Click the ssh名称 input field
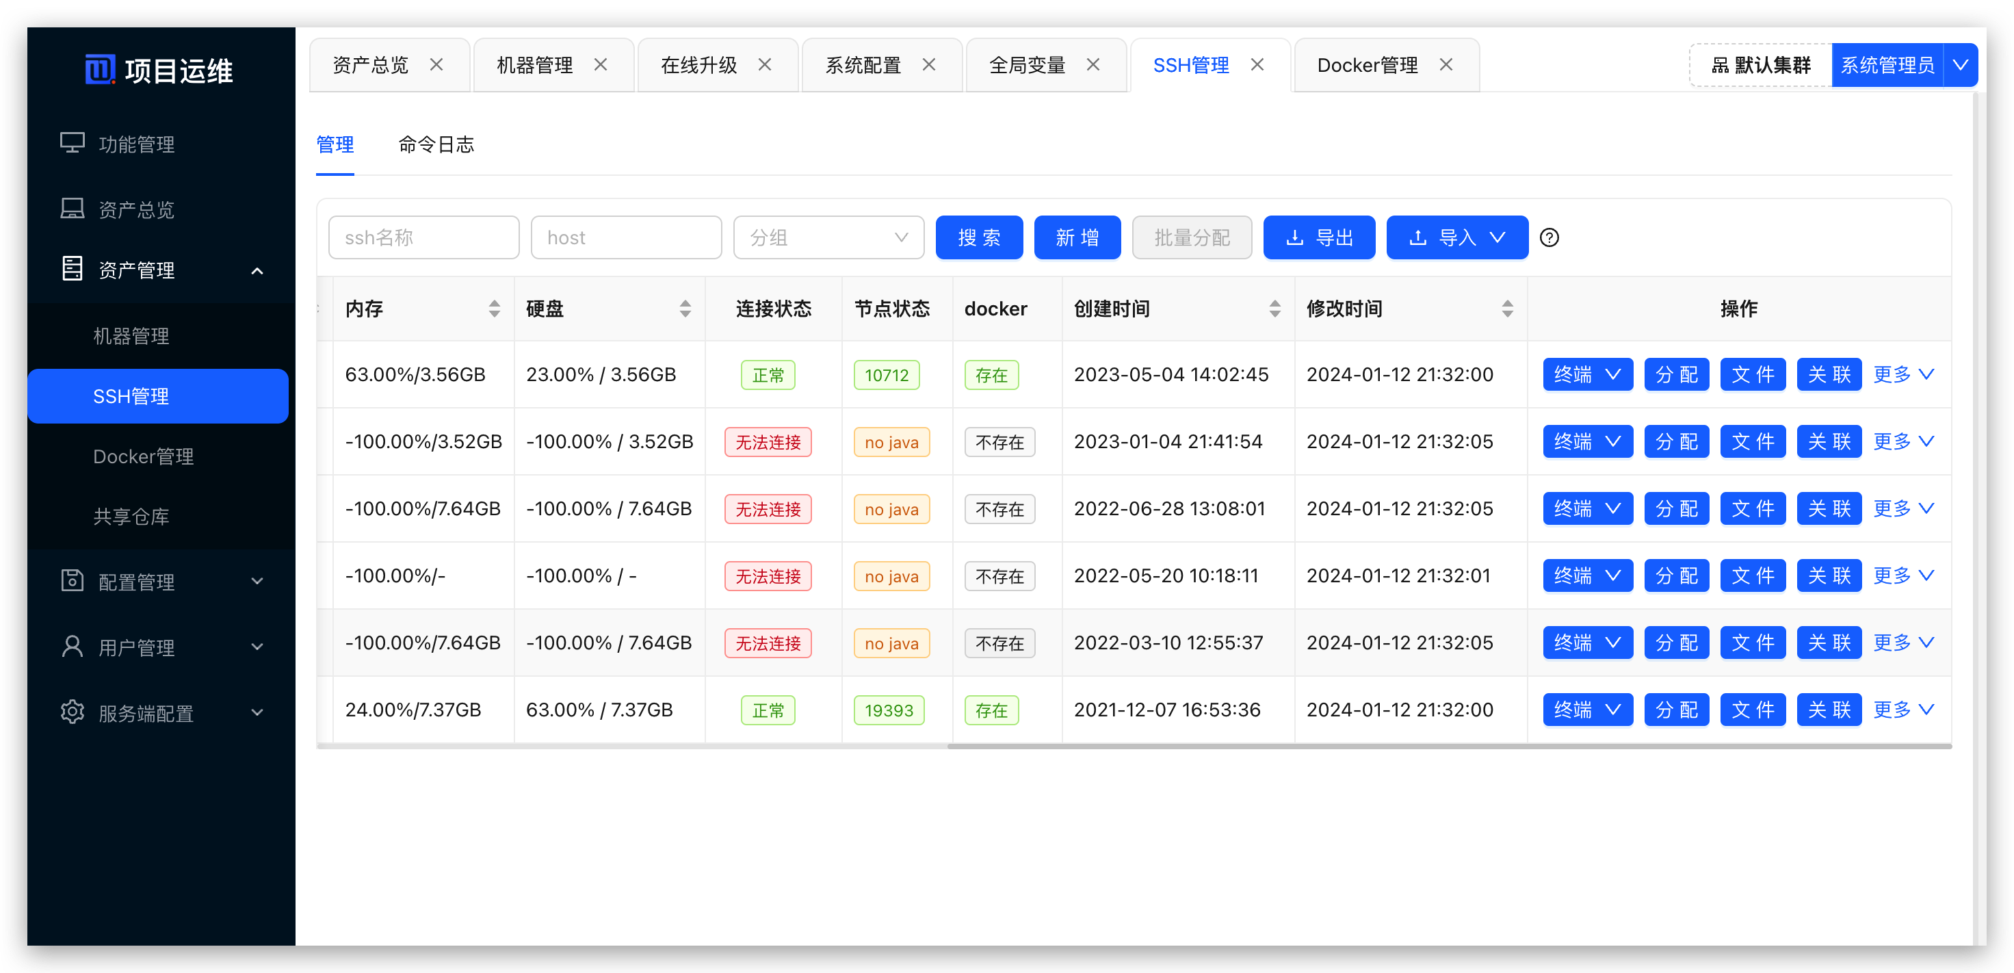Viewport: 2014px width, 973px height. [x=423, y=237]
